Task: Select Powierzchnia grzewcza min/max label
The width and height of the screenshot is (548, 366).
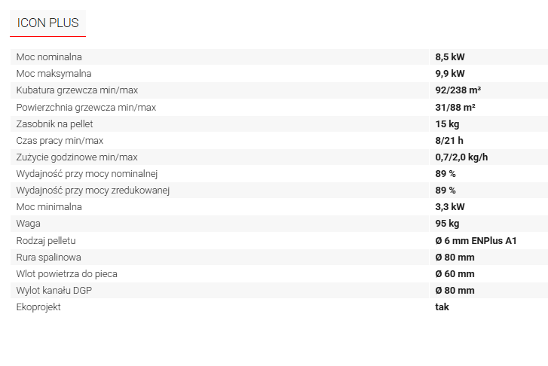Action: click(x=86, y=107)
